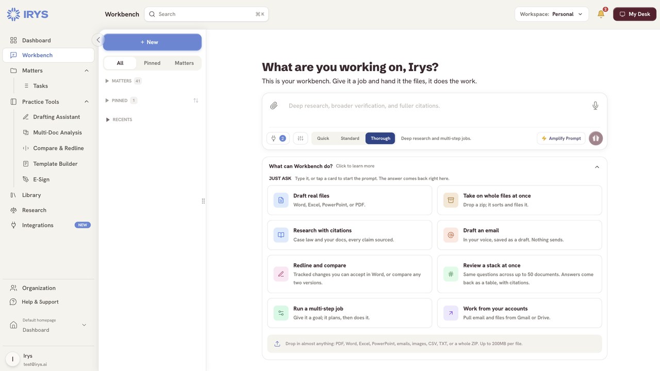Screen dimensions: 660x371
Task: Focus the top Search field
Action: click(206, 14)
